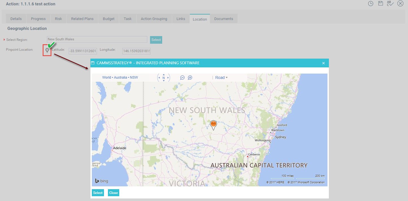This screenshot has width=408, height=201.
Task: Open the history clock icon
Action: (x=371, y=4)
